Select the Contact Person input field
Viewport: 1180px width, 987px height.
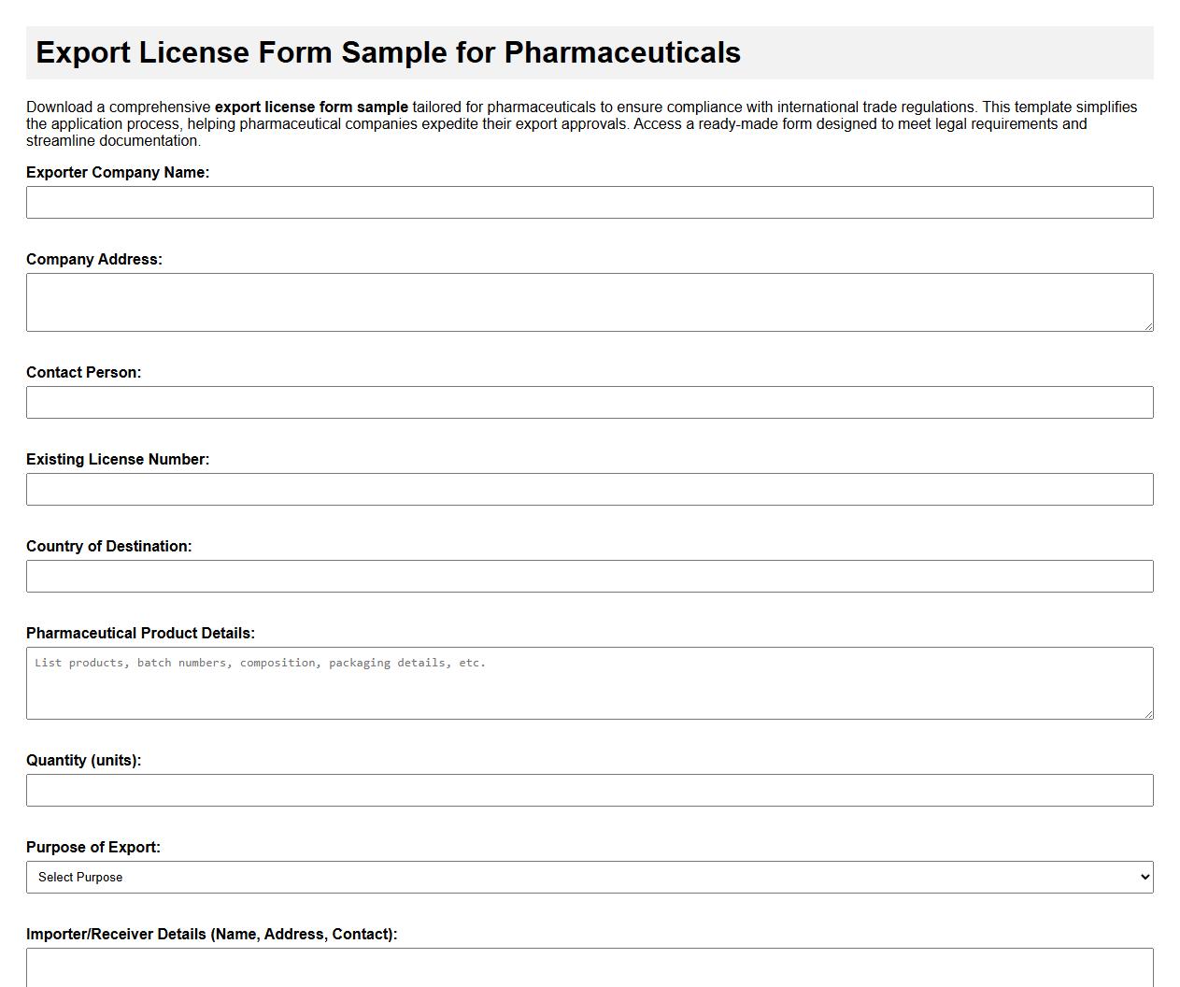tap(589, 402)
